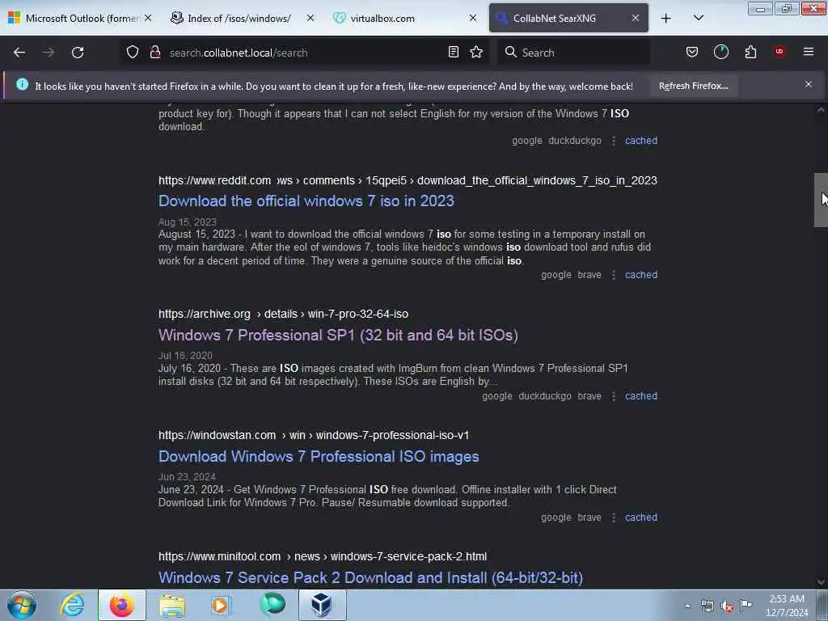828x621 pixels.
Task: Open 'Download the official windows 7 iso in 2023'
Action: click(306, 201)
